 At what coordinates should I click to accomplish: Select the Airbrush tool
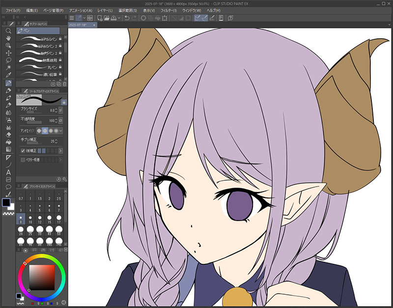(8, 120)
